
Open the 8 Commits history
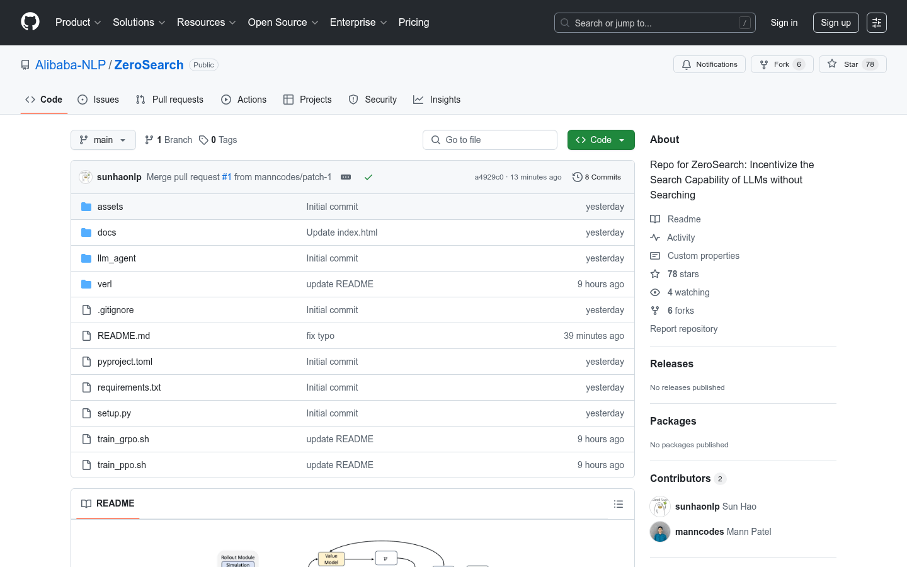click(596, 178)
